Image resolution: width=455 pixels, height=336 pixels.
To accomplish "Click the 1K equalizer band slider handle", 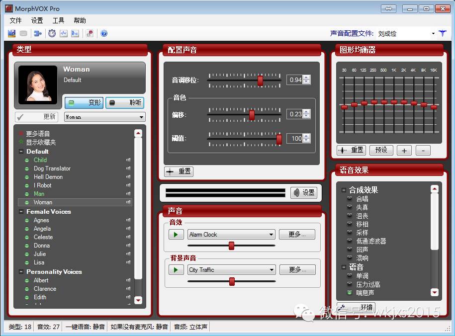I will (x=394, y=102).
